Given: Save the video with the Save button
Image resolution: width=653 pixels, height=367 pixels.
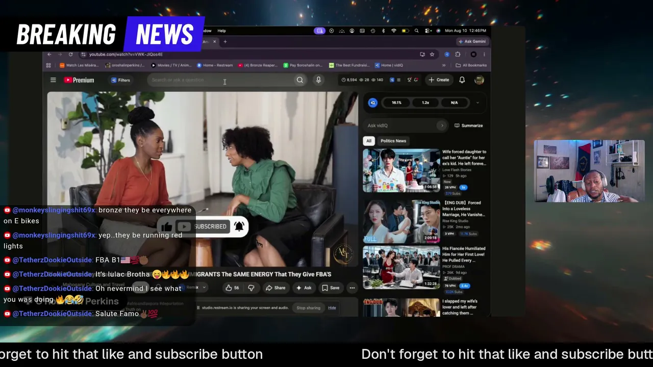Looking at the screenshot, I should point(331,288).
